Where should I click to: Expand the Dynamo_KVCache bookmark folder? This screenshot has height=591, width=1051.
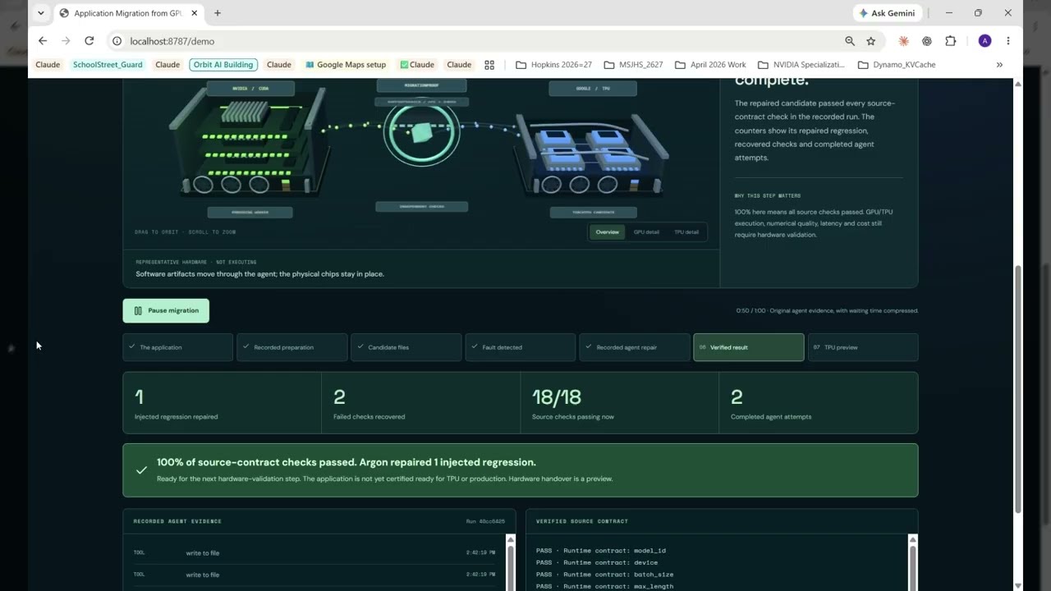click(896, 65)
